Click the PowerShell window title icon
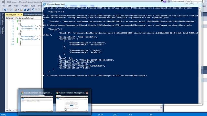 point(45,4)
